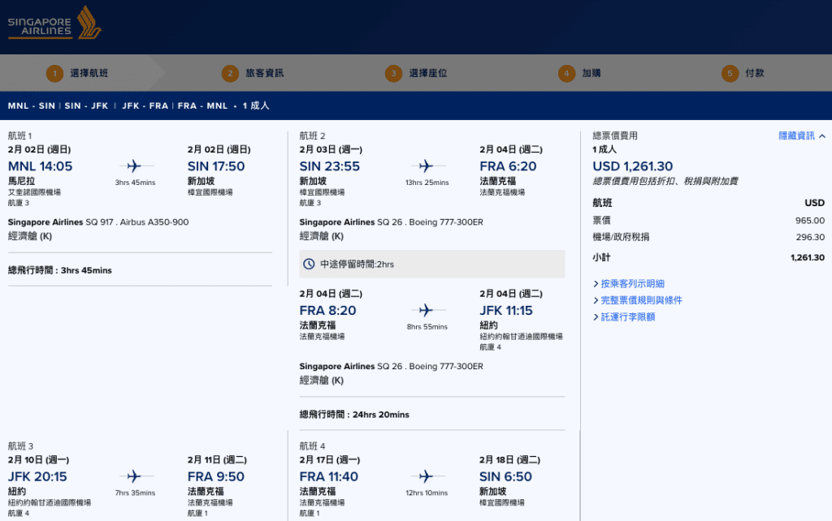
Task: Click the 航班 4 heading
Action: (x=312, y=446)
